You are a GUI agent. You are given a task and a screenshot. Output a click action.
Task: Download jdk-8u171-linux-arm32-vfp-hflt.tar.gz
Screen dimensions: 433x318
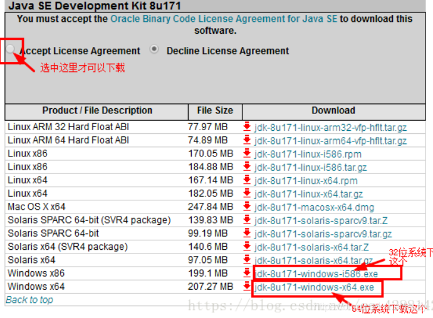(x=330, y=128)
